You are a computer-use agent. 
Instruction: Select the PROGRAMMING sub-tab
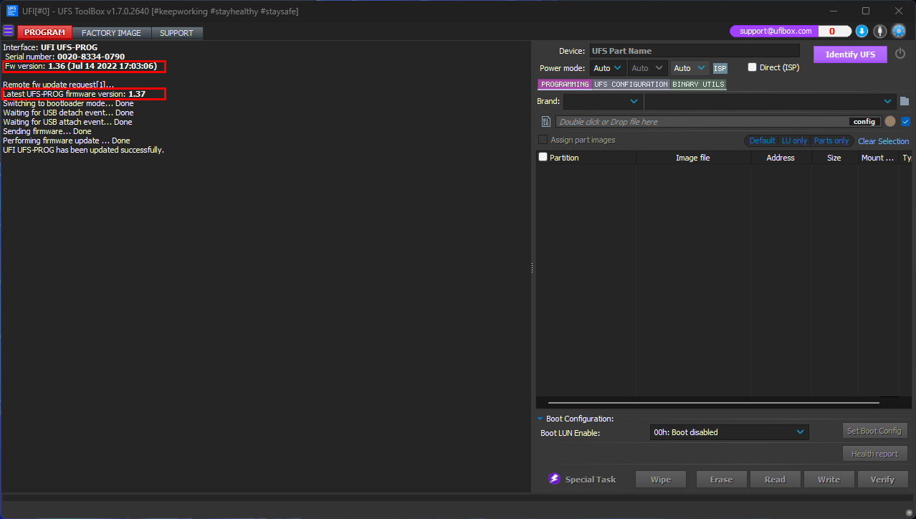tap(565, 85)
